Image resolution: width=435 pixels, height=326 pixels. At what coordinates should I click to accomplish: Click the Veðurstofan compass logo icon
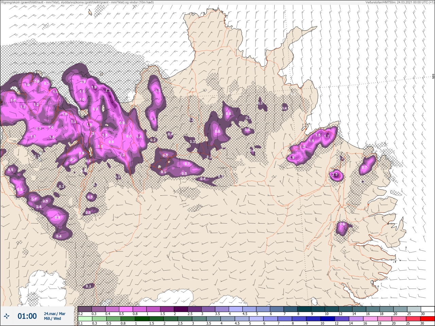[7, 316]
